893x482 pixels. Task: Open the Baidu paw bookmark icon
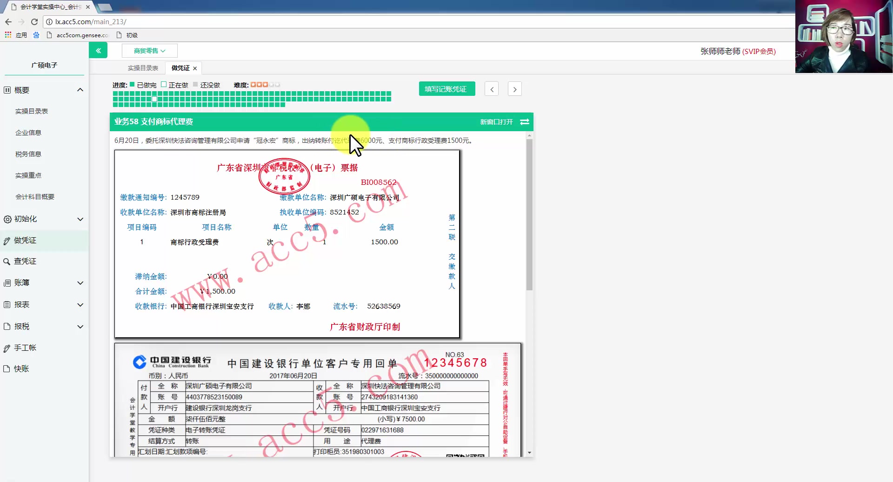[36, 35]
